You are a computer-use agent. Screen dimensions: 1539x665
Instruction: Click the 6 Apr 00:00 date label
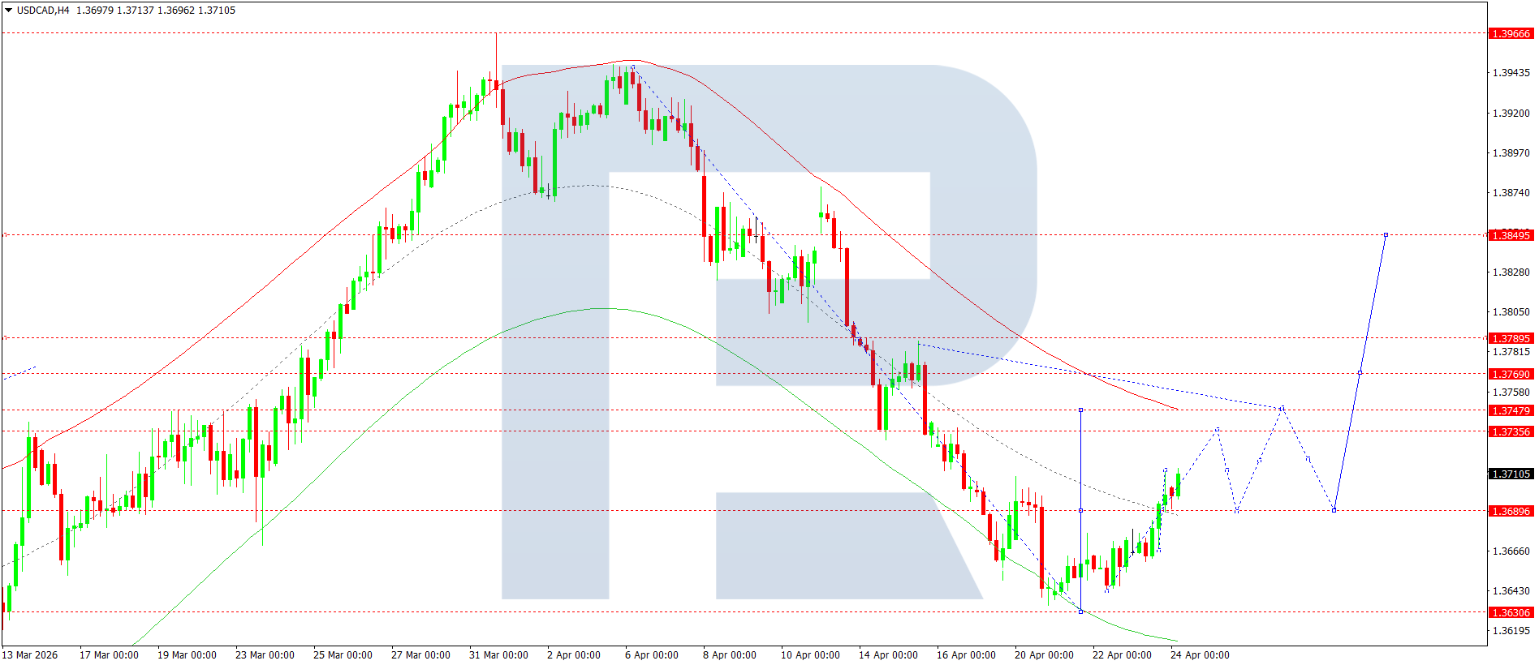[651, 655]
